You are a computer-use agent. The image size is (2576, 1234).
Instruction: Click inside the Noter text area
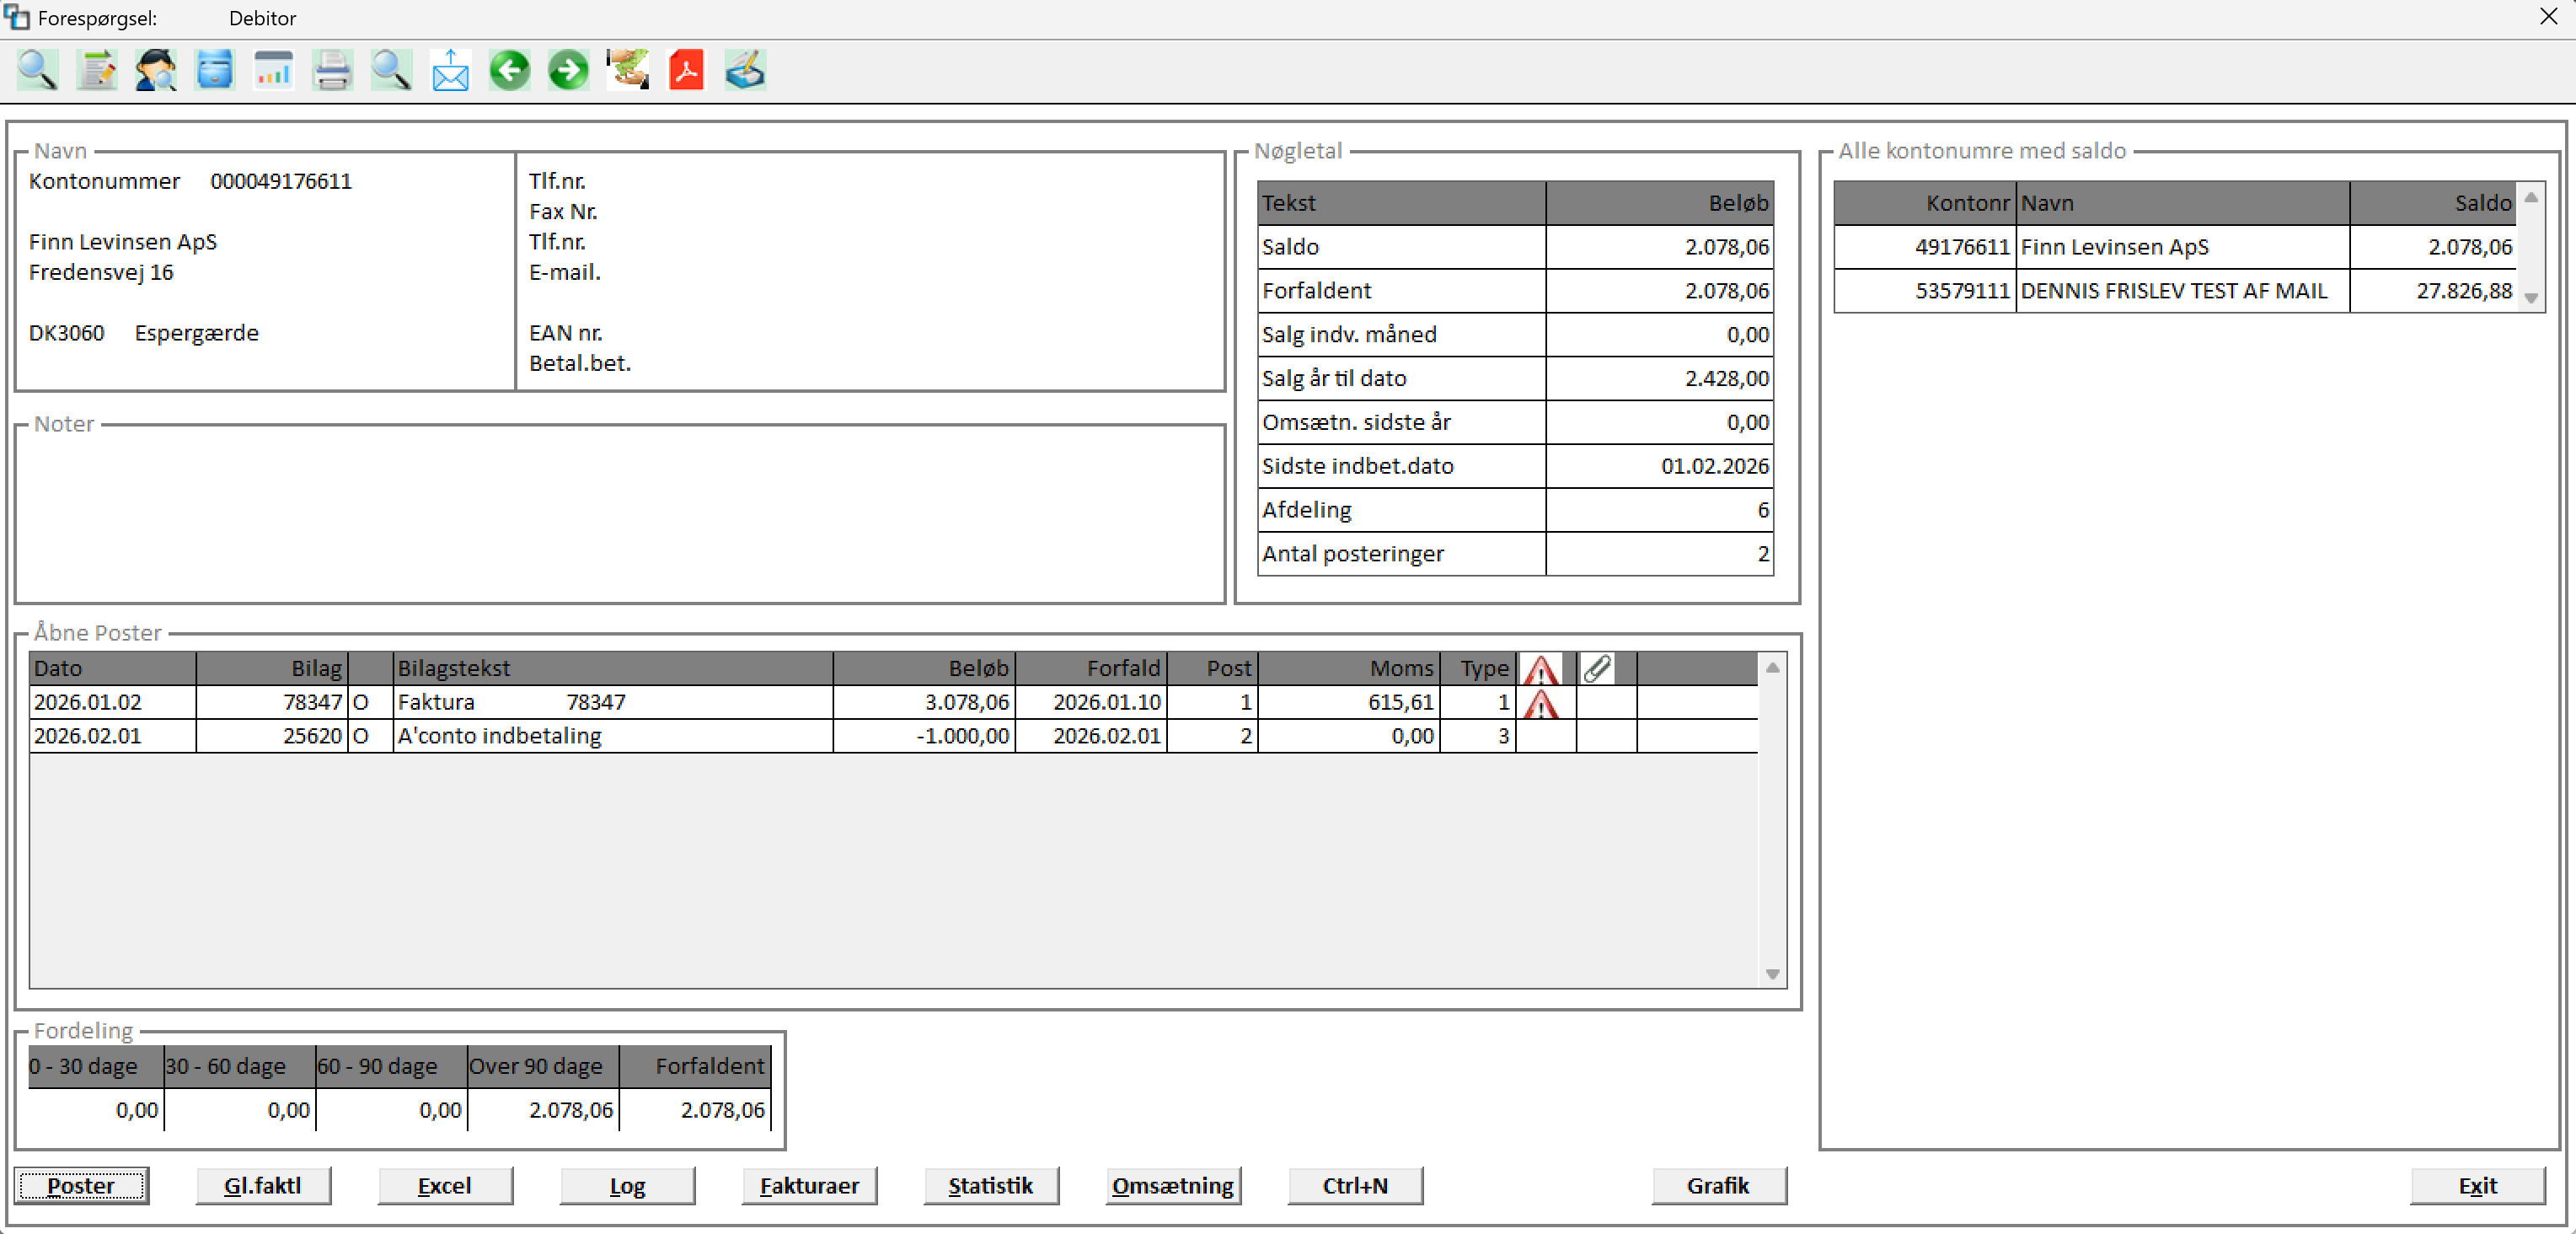tap(620, 515)
